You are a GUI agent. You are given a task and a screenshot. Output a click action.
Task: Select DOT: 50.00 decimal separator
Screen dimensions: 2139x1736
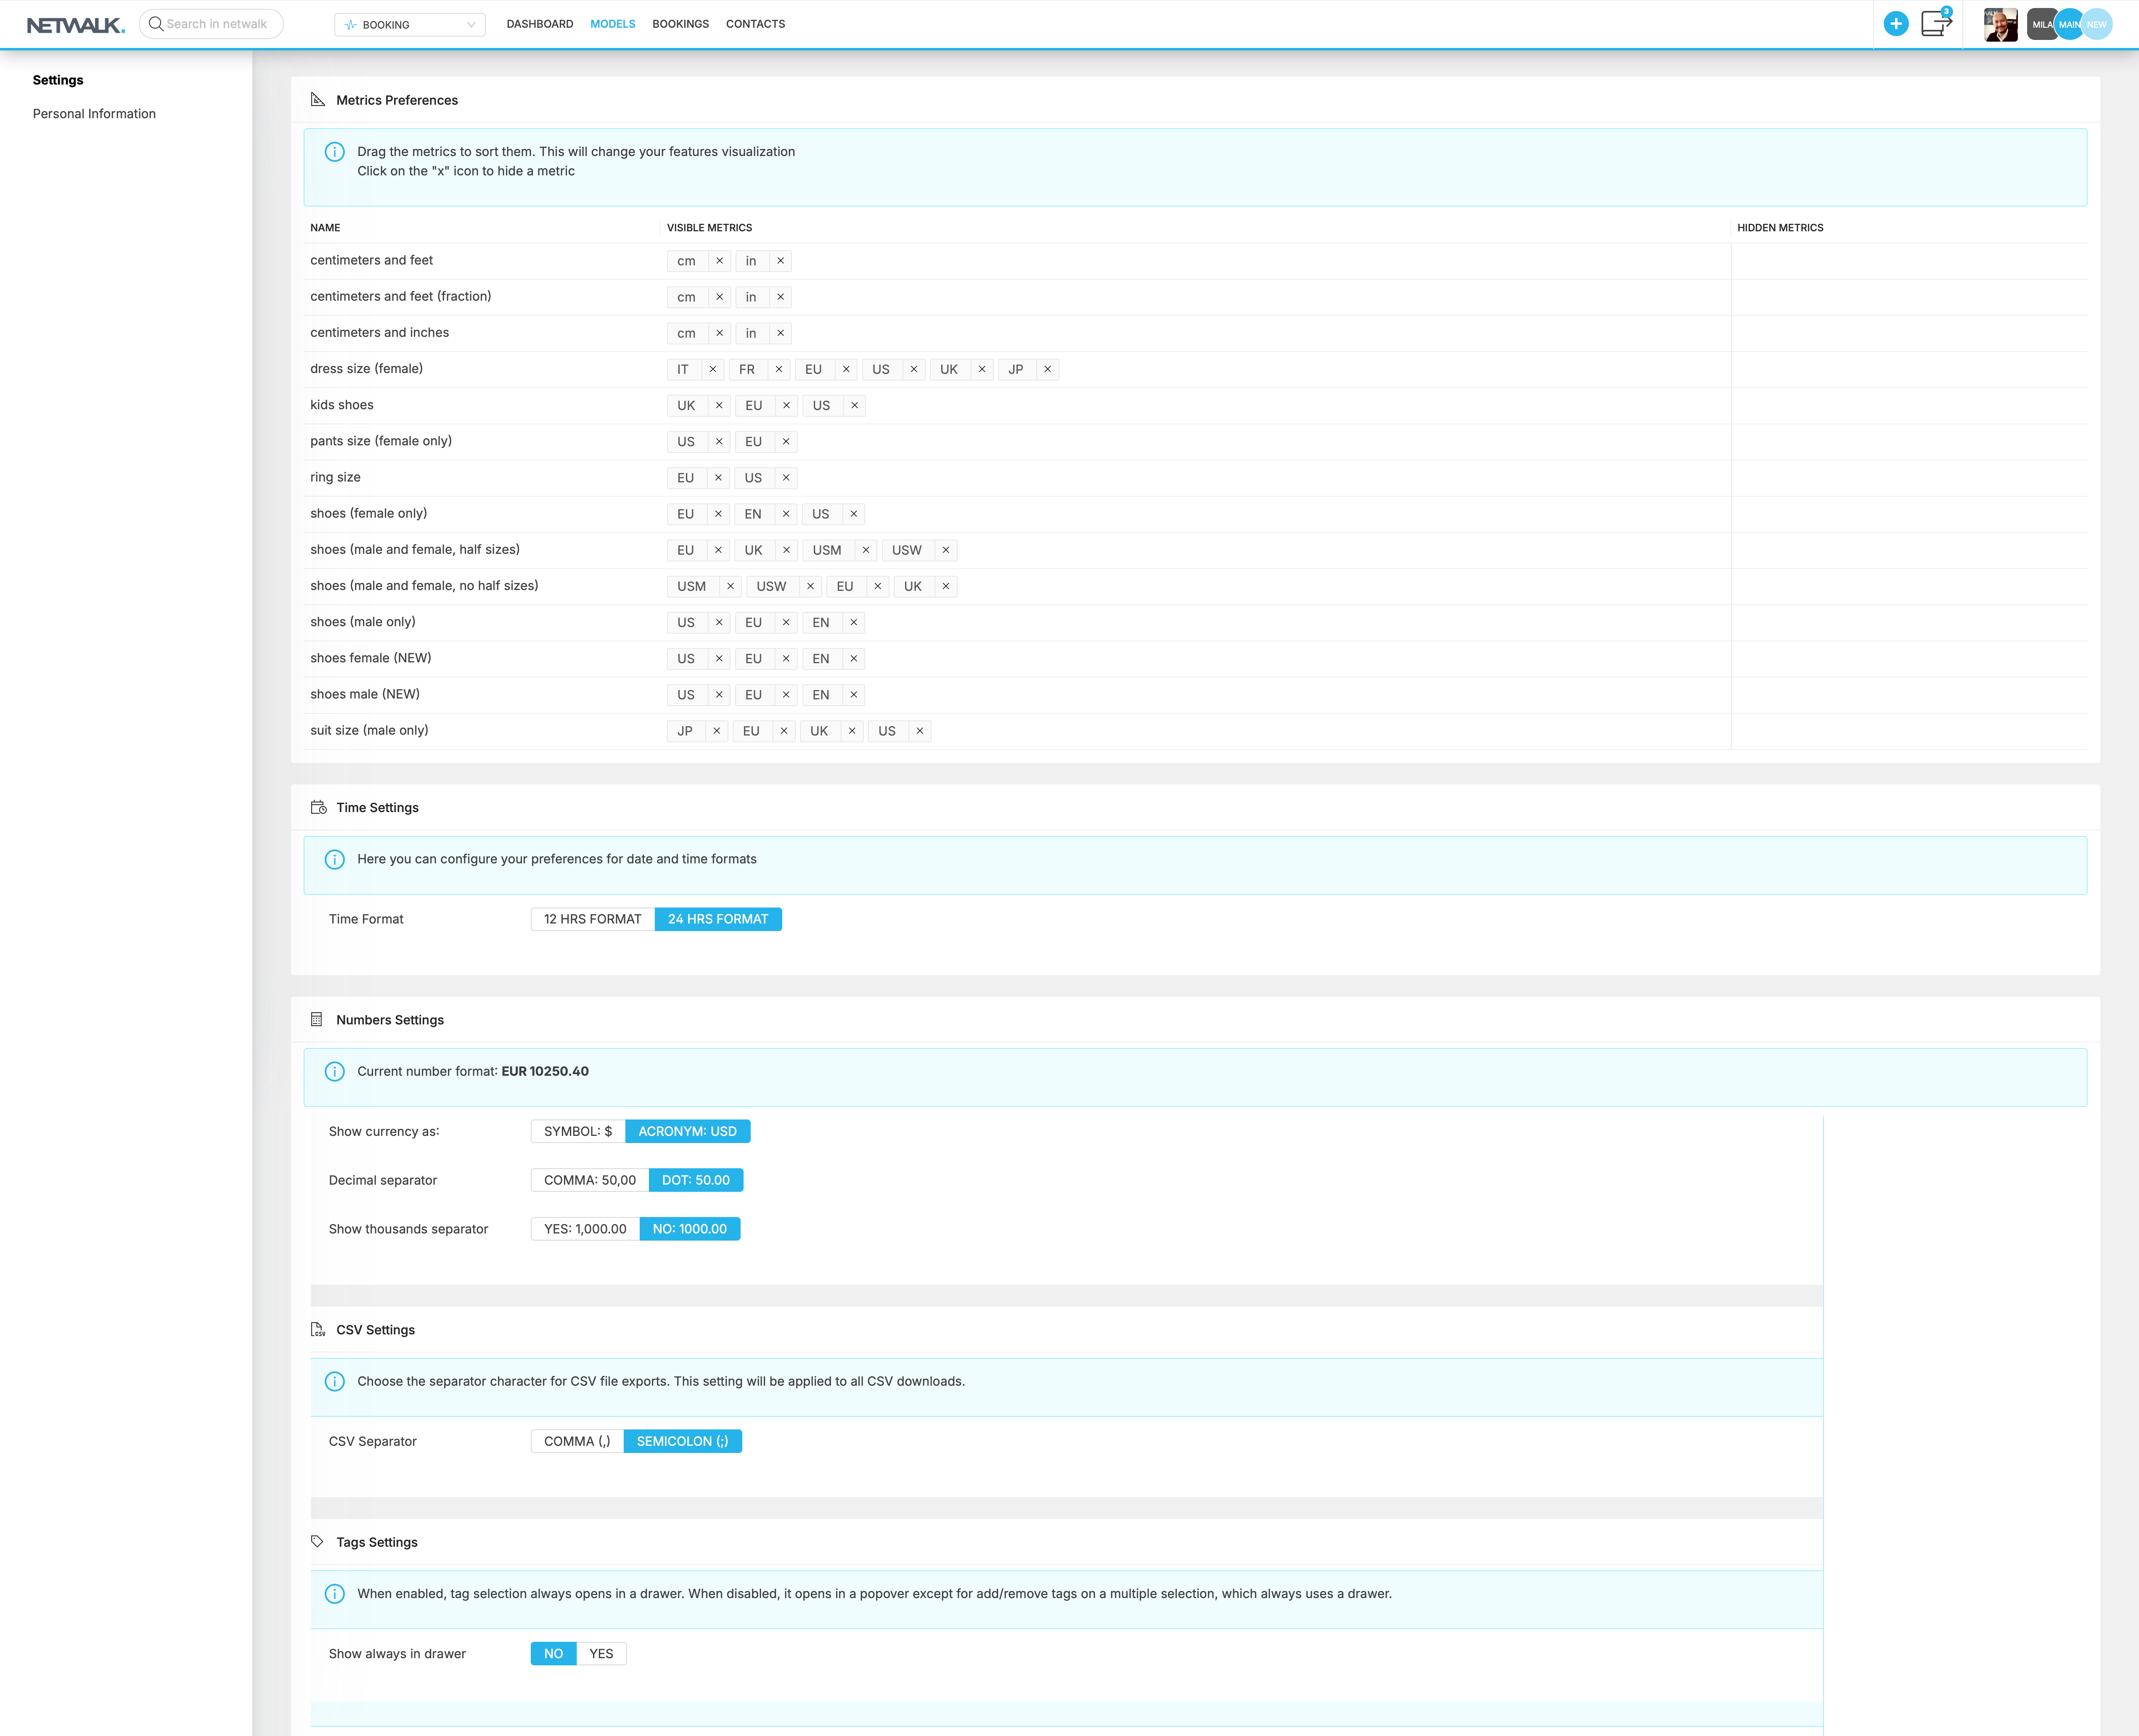click(x=696, y=1180)
